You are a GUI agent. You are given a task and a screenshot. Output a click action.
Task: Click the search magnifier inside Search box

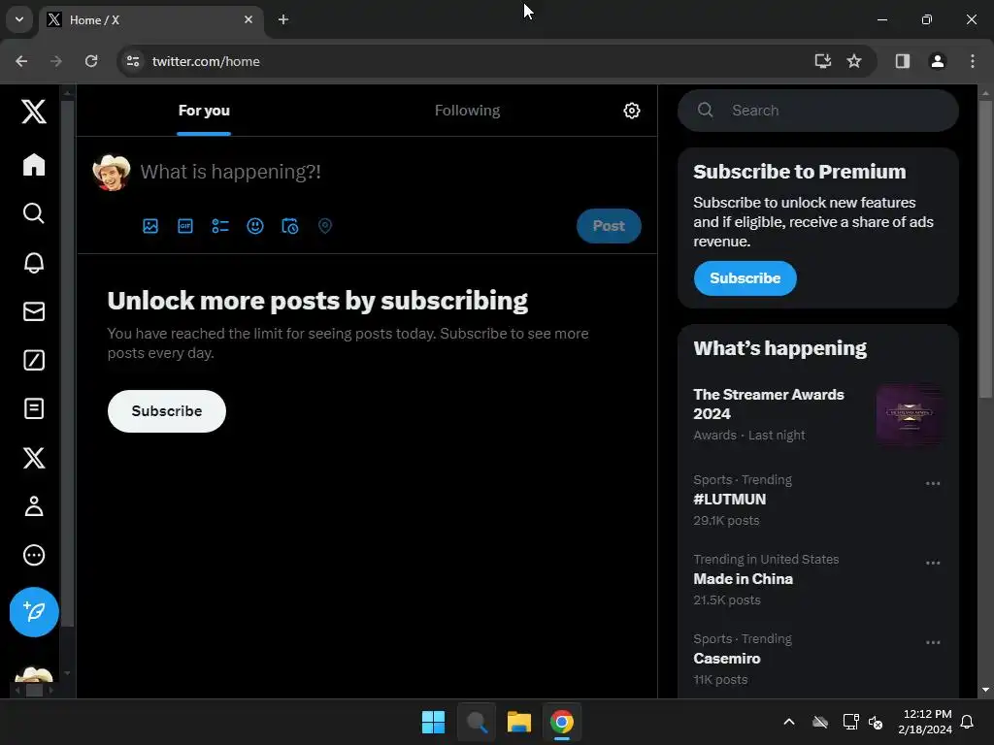705,111
